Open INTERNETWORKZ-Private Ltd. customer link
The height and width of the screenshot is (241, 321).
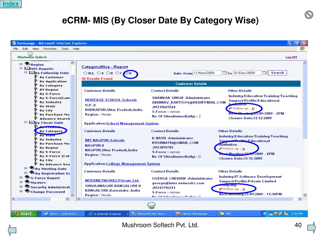tap(112, 180)
